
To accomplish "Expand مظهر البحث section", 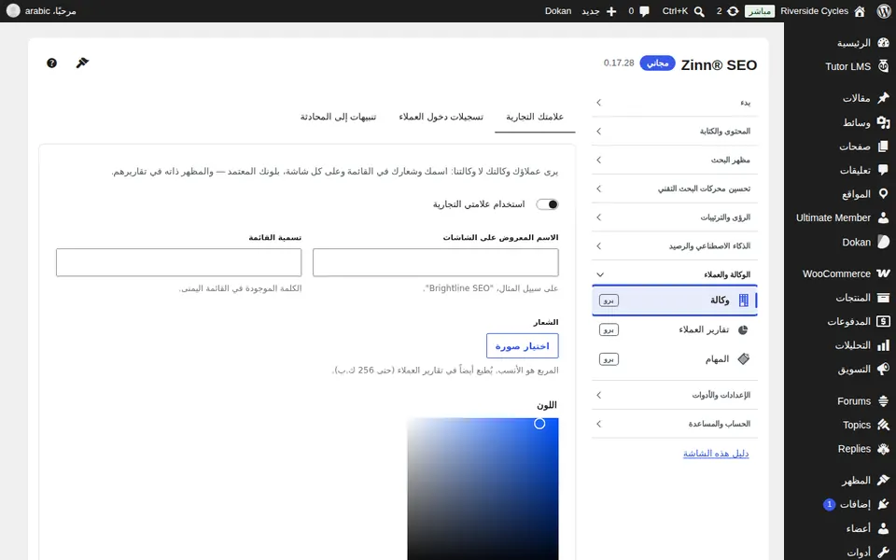I will point(675,160).
